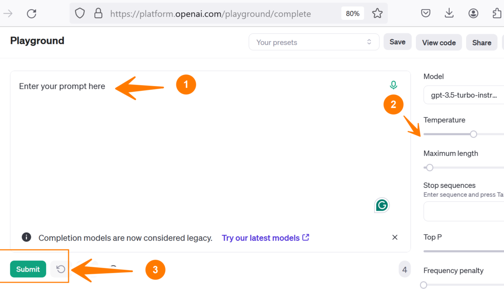Open the Firefox downloads panel
Viewport: 504px width, 289px height.
coord(449,13)
